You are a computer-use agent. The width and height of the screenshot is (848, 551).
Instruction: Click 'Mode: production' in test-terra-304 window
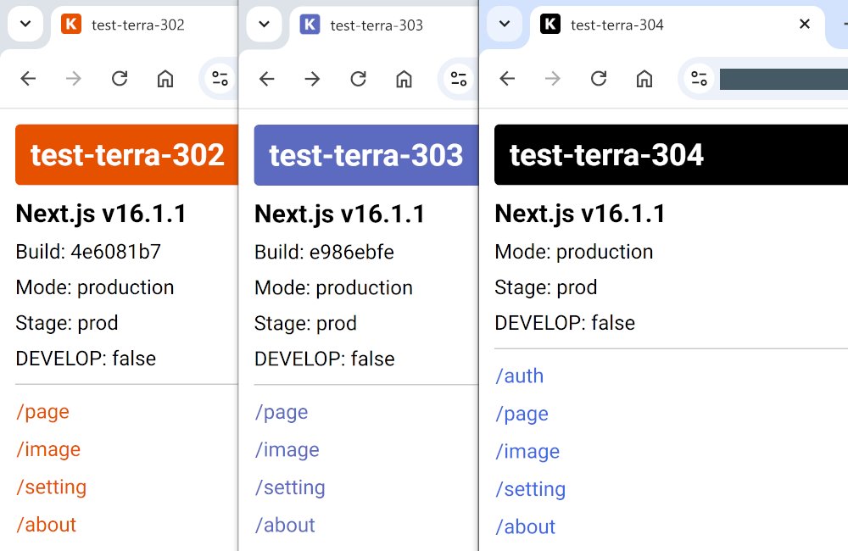pos(574,252)
